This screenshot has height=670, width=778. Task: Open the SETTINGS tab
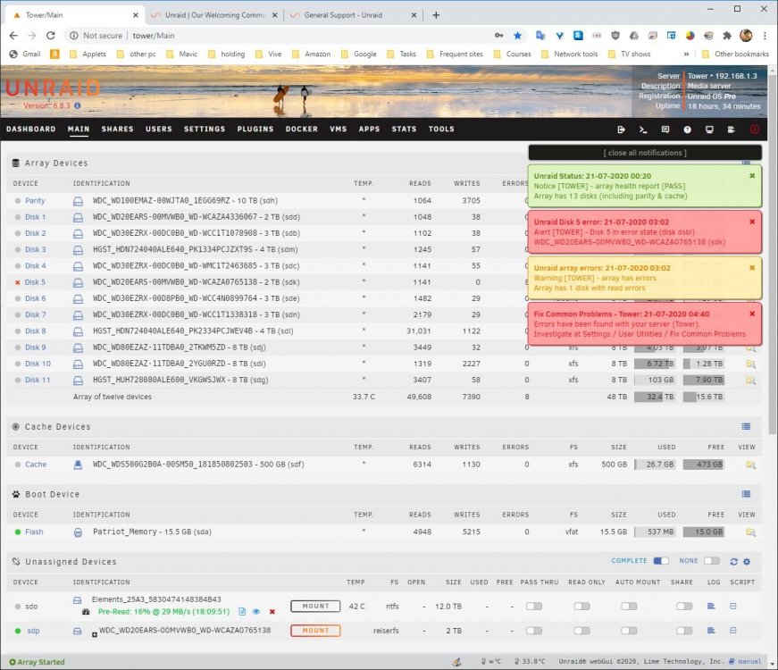click(x=205, y=129)
